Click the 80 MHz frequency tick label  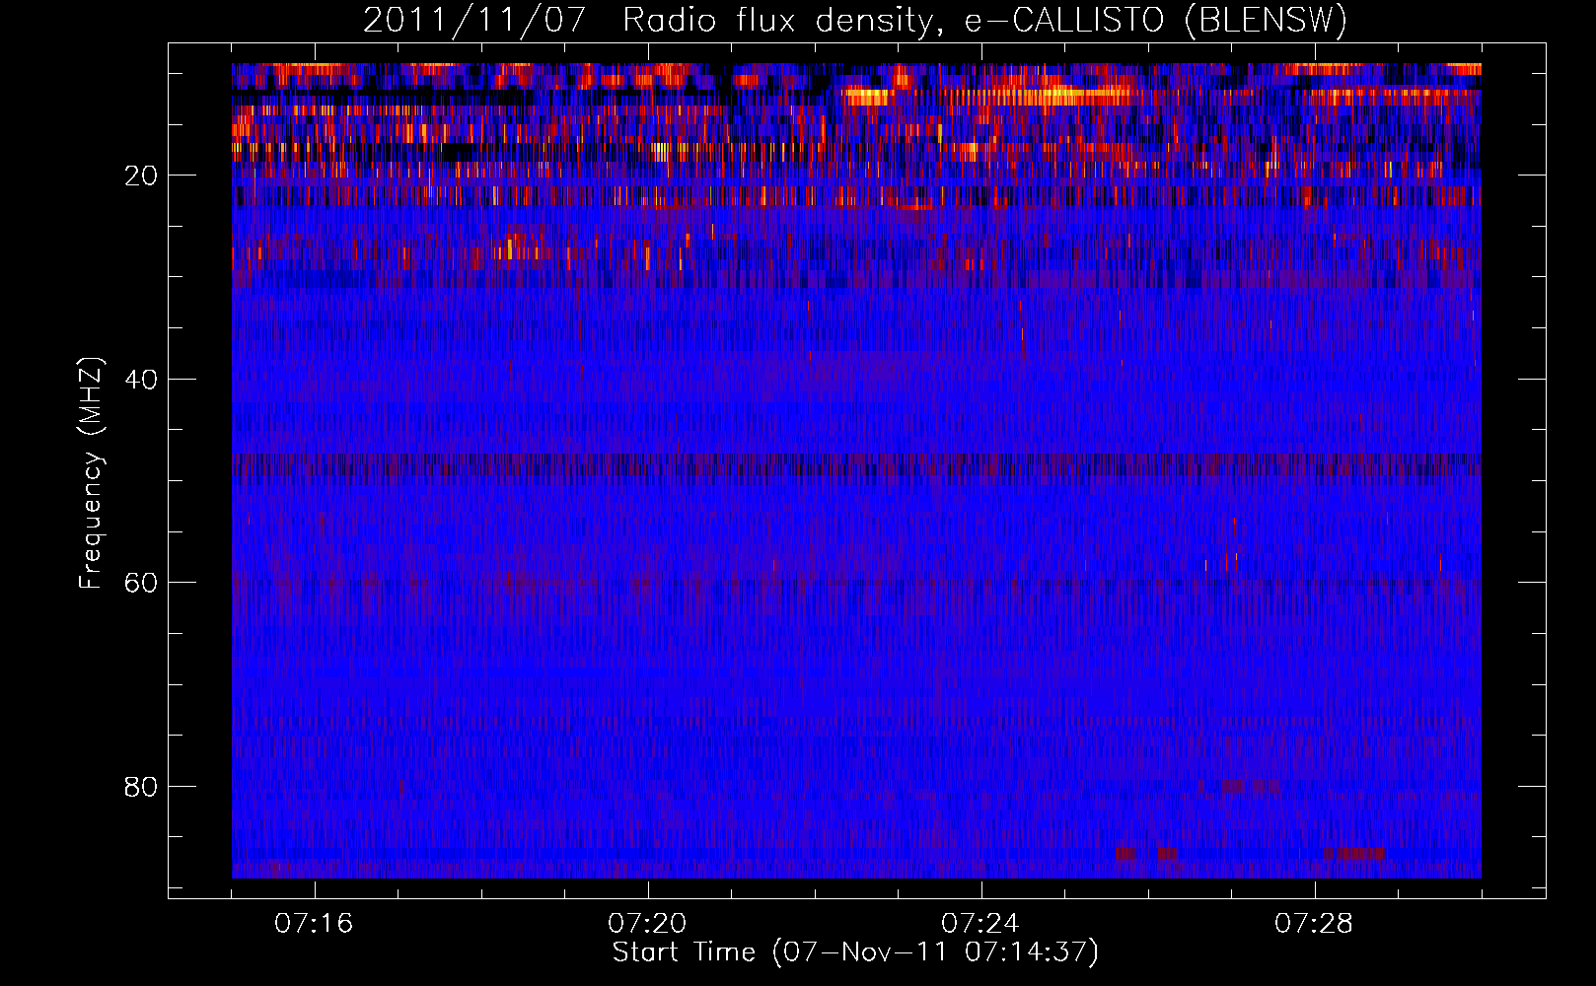tap(141, 787)
